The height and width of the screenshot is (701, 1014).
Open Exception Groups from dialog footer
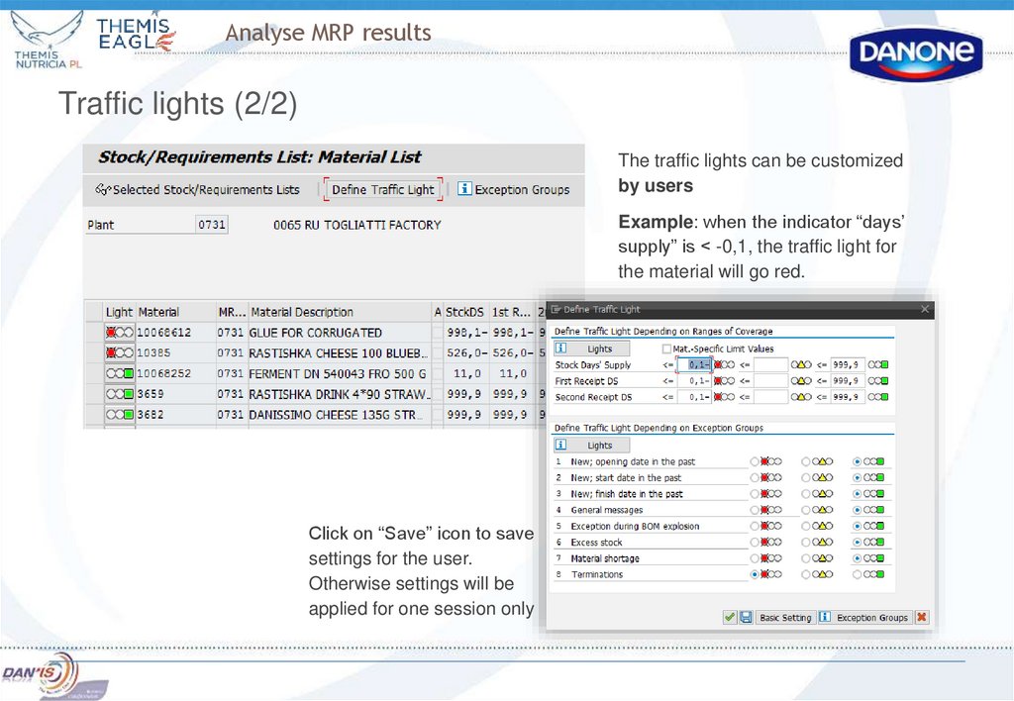[x=871, y=618]
